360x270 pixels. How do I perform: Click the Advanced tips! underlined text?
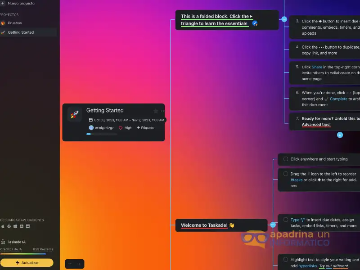pos(316,125)
